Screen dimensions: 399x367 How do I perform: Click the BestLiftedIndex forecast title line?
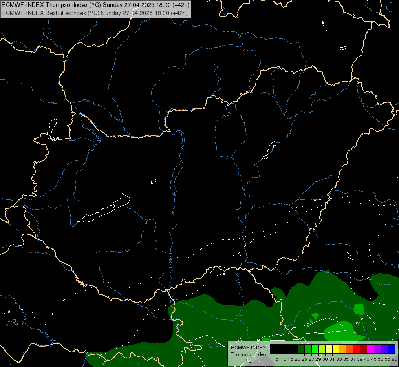point(95,13)
